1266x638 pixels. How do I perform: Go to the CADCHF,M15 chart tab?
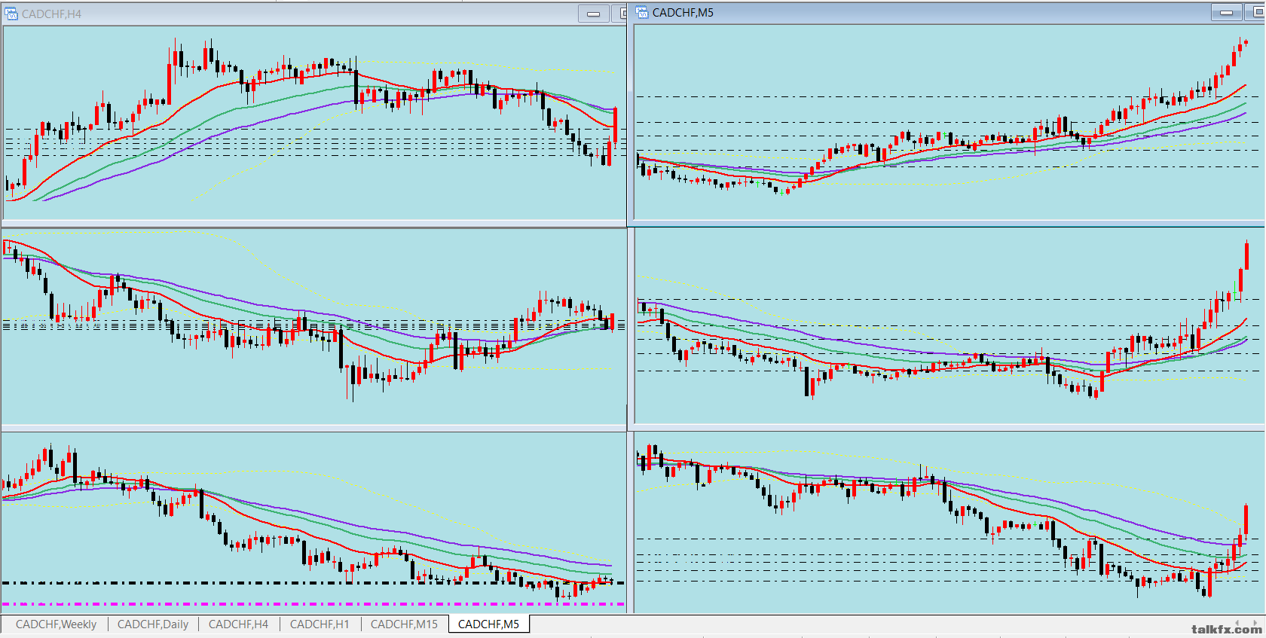click(x=404, y=624)
